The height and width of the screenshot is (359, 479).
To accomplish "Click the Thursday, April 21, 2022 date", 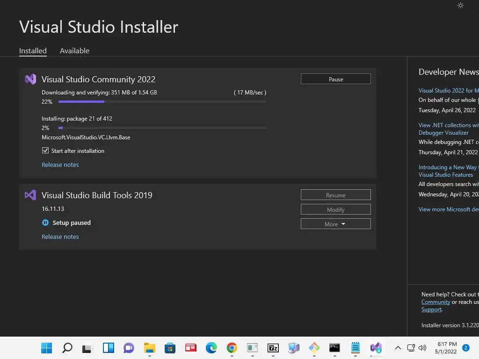I will pyautogui.click(x=448, y=152).
